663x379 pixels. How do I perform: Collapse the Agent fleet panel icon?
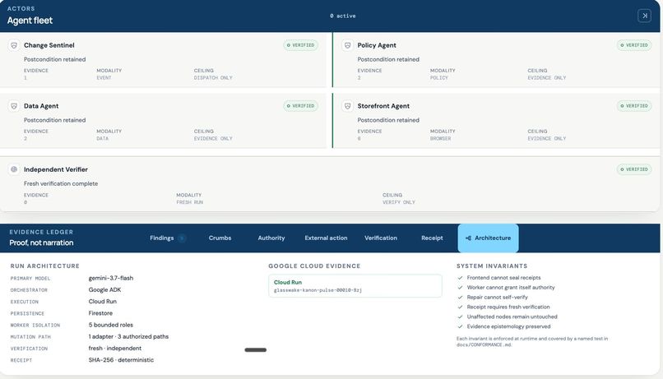[x=644, y=16]
